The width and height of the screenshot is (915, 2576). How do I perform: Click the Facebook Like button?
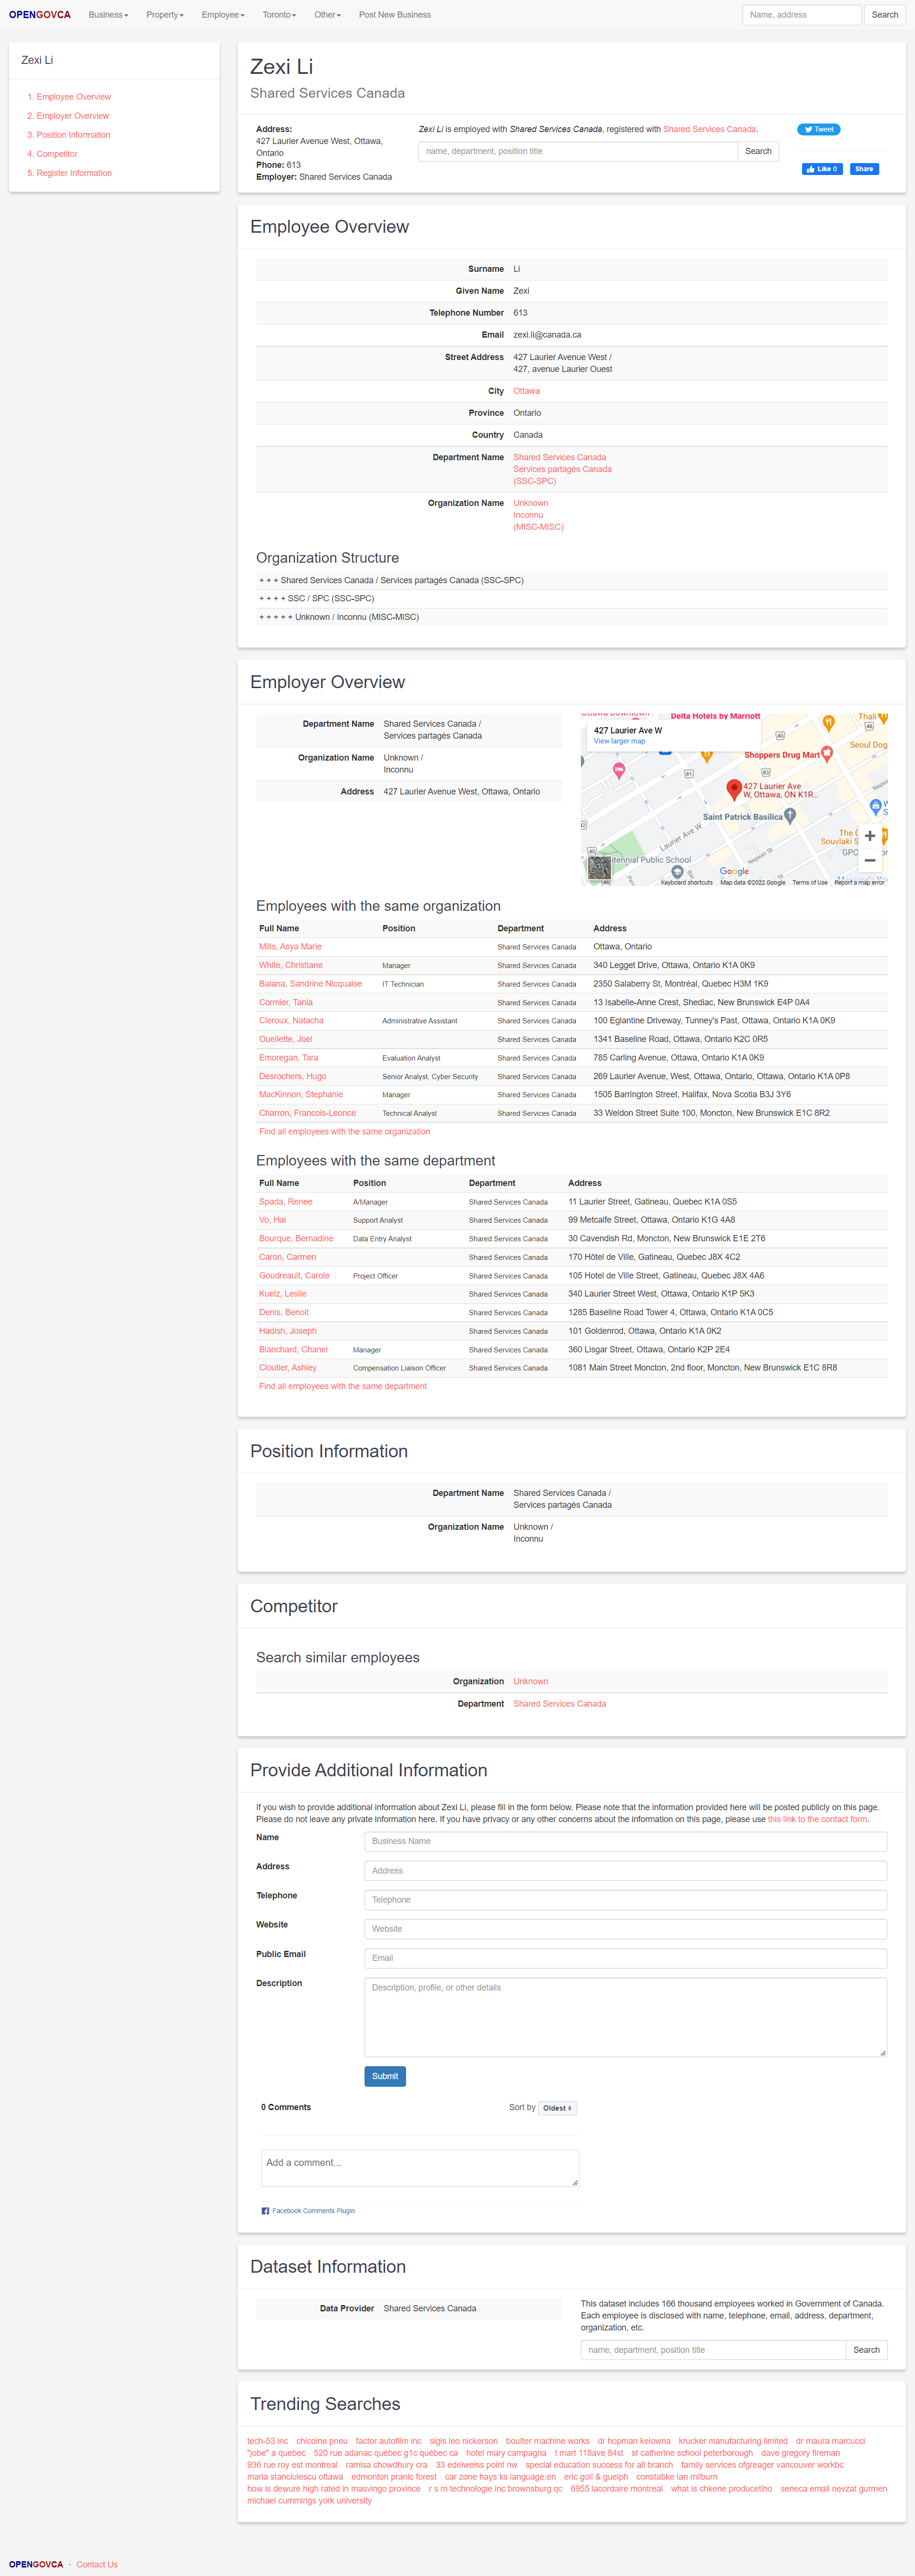click(822, 169)
